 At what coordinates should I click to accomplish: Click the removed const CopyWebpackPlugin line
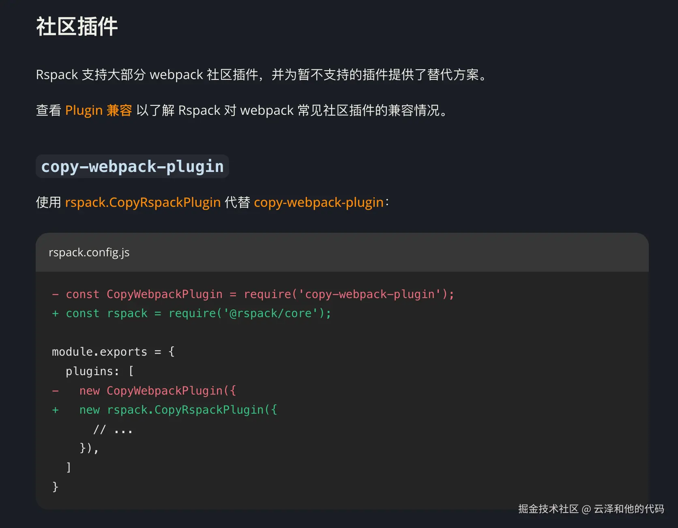260,294
